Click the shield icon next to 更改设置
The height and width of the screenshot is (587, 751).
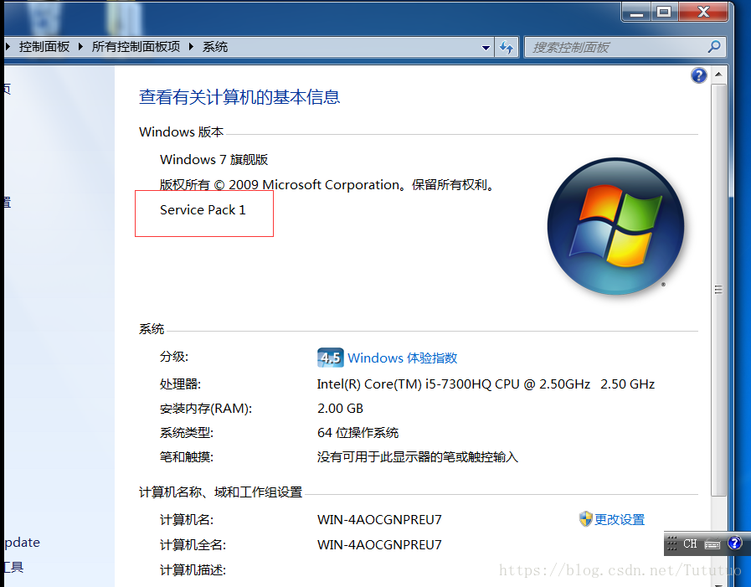pyautogui.click(x=585, y=519)
